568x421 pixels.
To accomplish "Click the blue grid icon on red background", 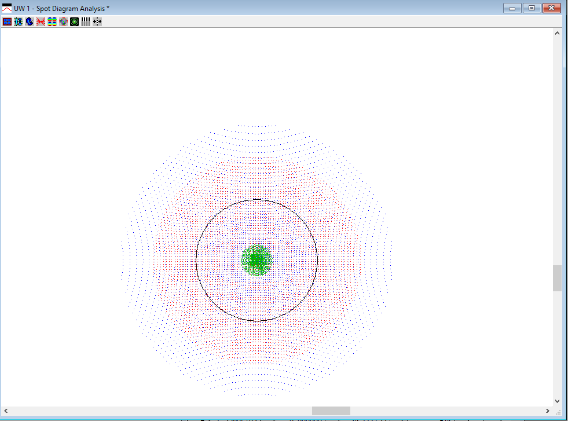I will (7, 21).
